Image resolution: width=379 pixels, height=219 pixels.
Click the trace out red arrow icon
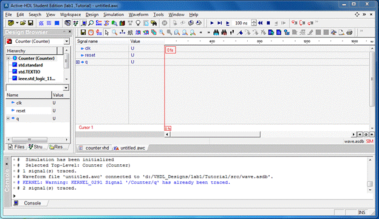310,23
